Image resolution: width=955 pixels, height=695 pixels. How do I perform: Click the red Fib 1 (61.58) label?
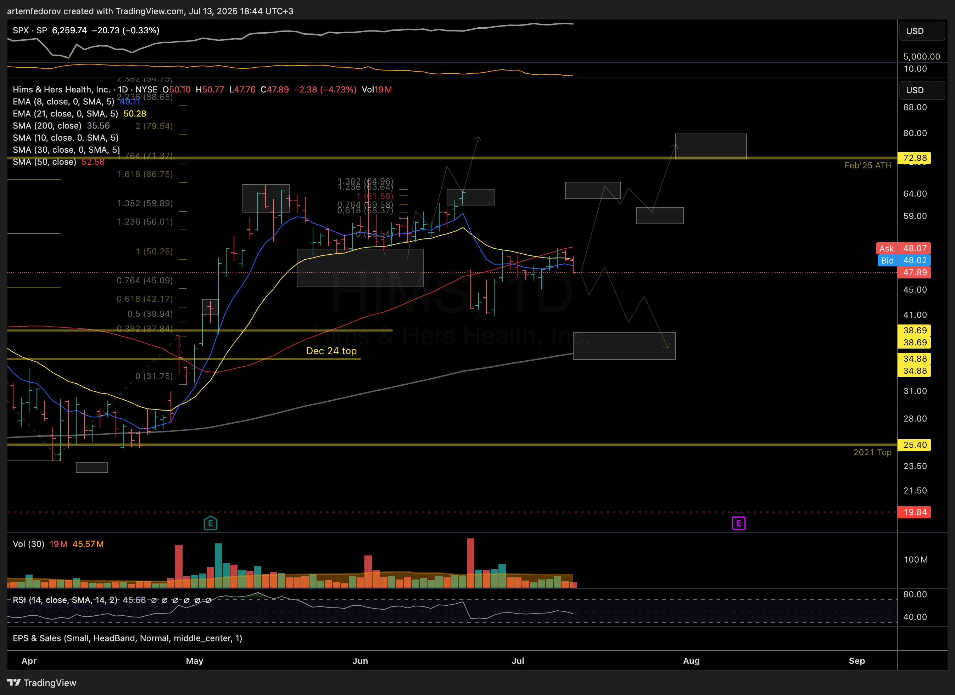(374, 197)
